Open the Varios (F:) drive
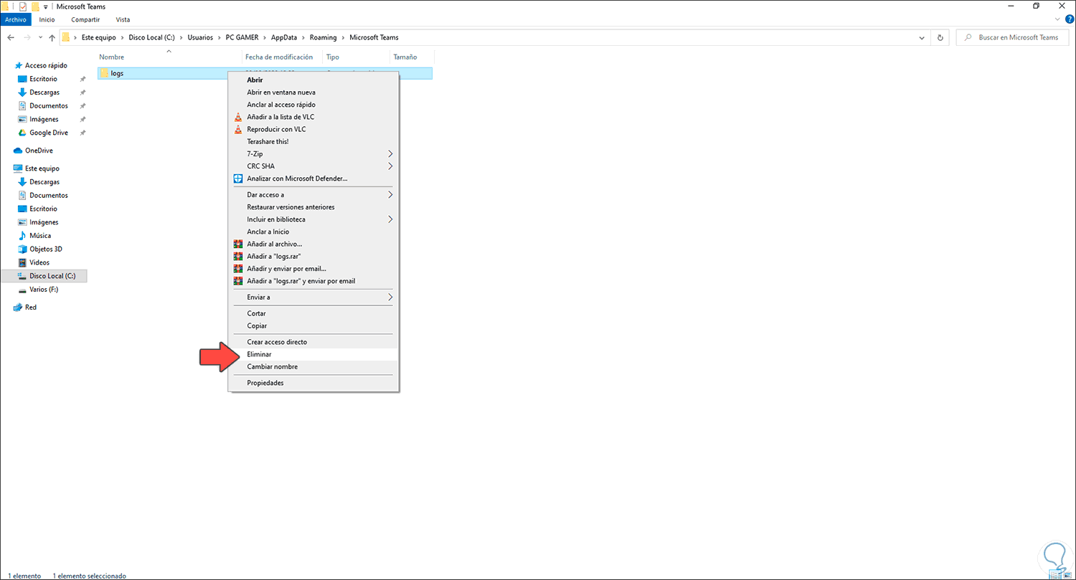Image resolution: width=1076 pixels, height=580 pixels. tap(44, 290)
